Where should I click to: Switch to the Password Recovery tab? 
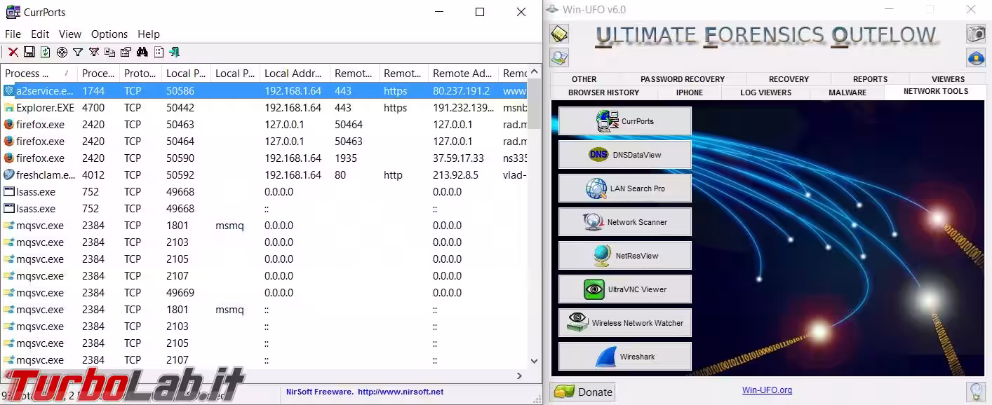(682, 79)
